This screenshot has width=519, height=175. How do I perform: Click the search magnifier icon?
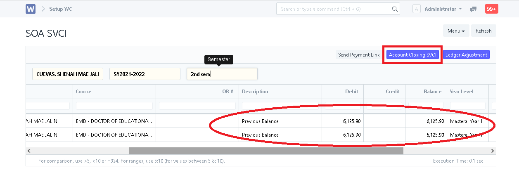tap(395, 9)
